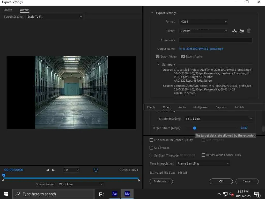
Task: Enable Use Maximum Render Quality
Action: click(151, 140)
